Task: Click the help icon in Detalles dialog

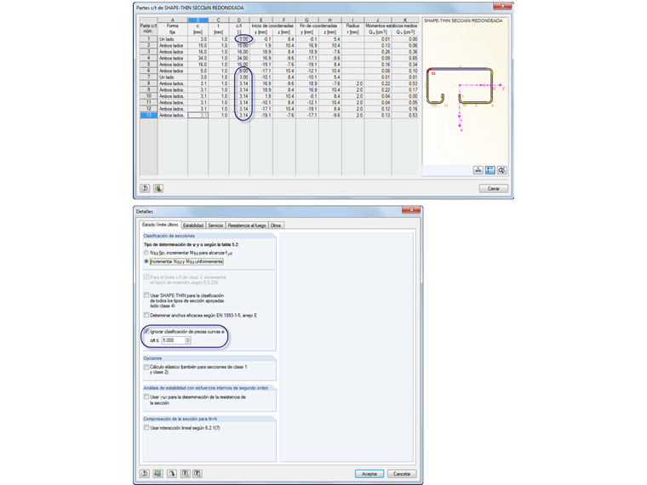Action: tap(145, 473)
